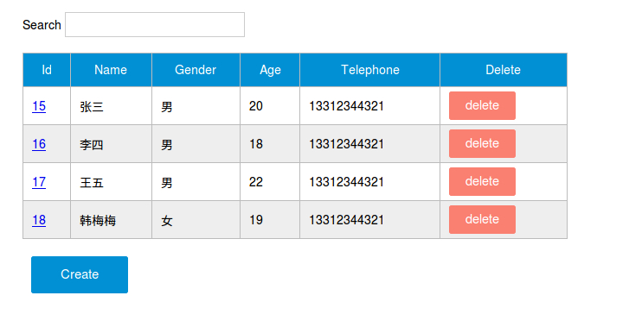This screenshot has height=327, width=642.
Task: Click the Gender column header
Action: pyautogui.click(x=196, y=70)
